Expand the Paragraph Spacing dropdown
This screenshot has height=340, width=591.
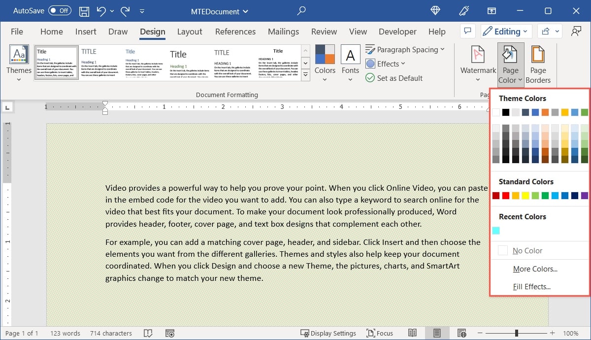point(405,49)
